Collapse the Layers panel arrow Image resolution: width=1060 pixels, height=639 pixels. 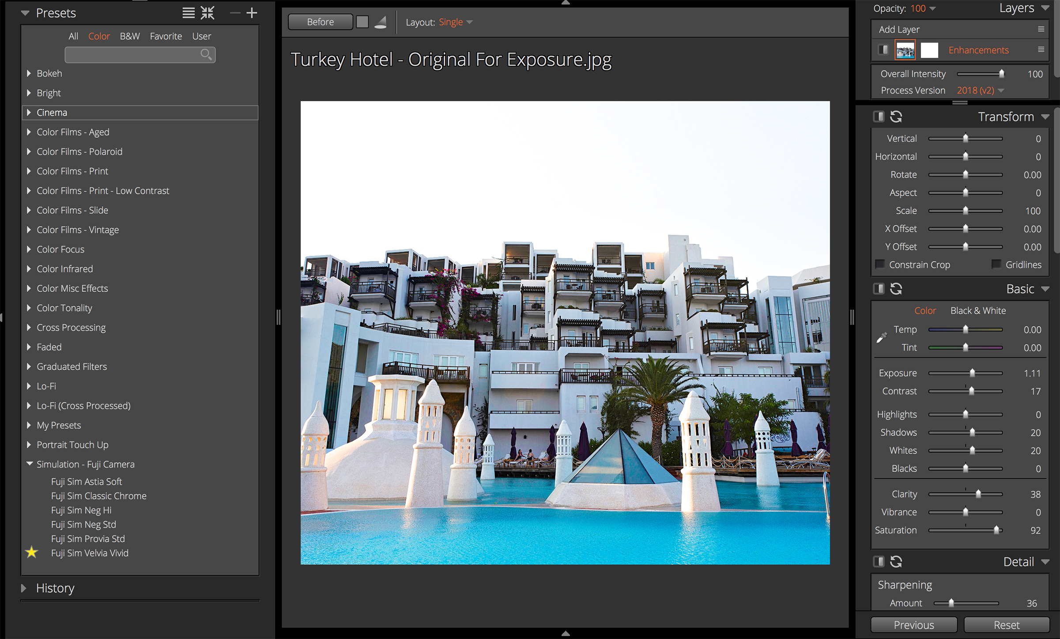click(1045, 8)
